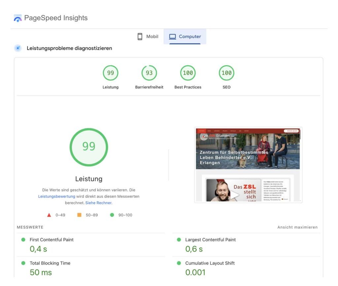Select the 0,4 s value

pos(38,249)
